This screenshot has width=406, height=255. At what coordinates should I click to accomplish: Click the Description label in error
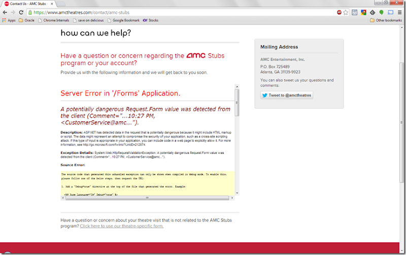click(72, 132)
